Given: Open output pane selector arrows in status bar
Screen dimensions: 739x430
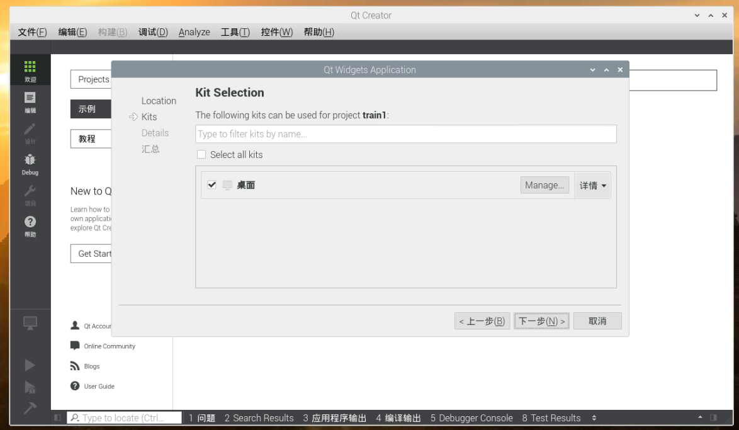Looking at the screenshot, I should pos(594,418).
